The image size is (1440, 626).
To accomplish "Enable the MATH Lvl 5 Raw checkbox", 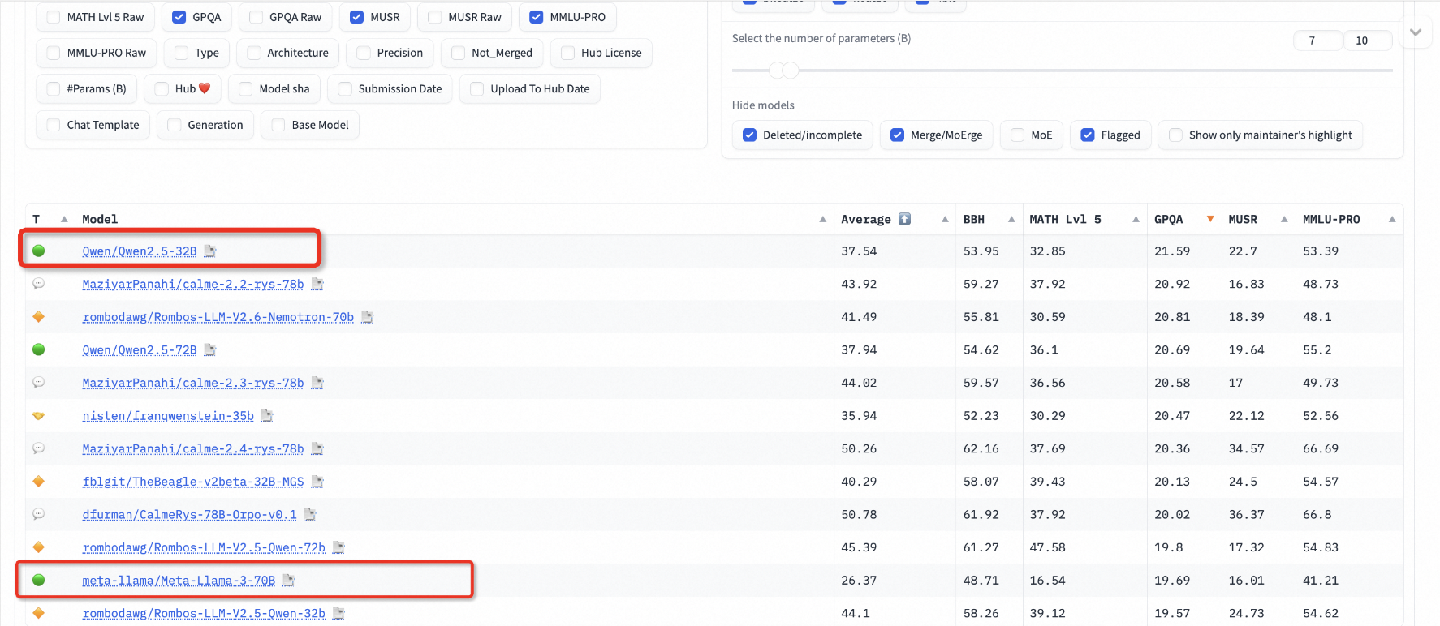I will (54, 17).
